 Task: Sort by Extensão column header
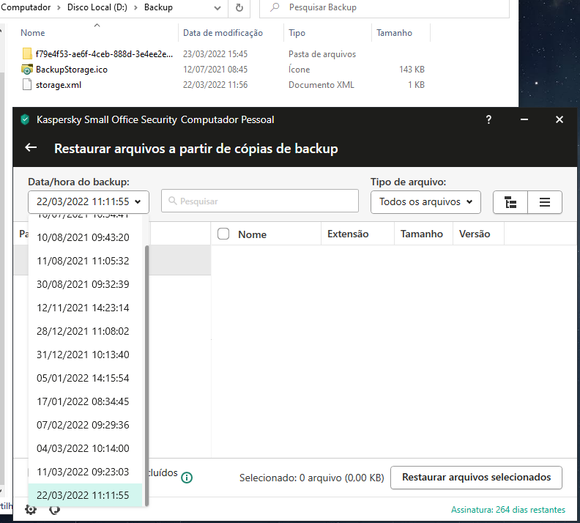pyautogui.click(x=348, y=234)
